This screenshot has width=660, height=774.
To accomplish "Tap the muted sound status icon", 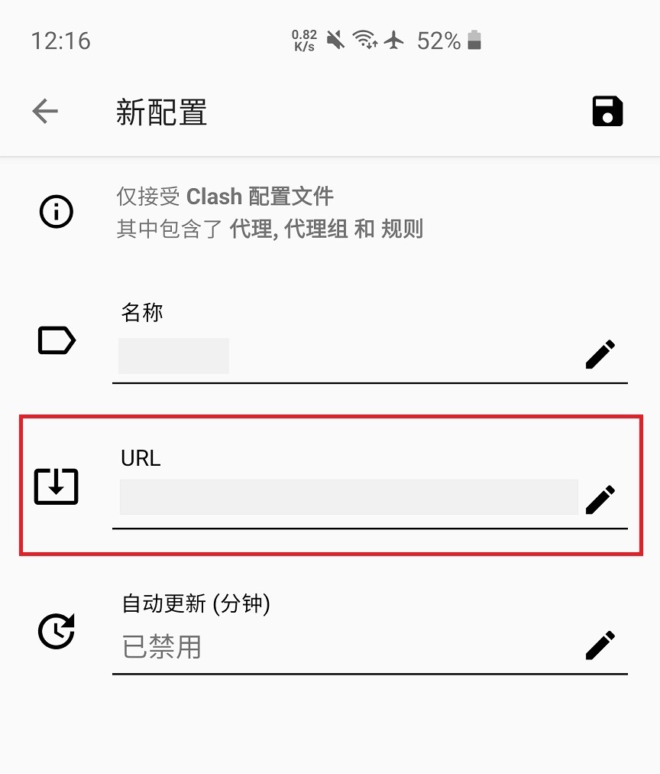I will [335, 40].
